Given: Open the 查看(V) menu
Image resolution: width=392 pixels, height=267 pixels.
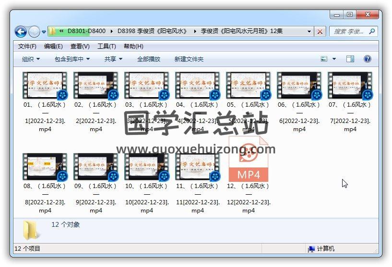Looking at the screenshot, I should click(80, 46).
